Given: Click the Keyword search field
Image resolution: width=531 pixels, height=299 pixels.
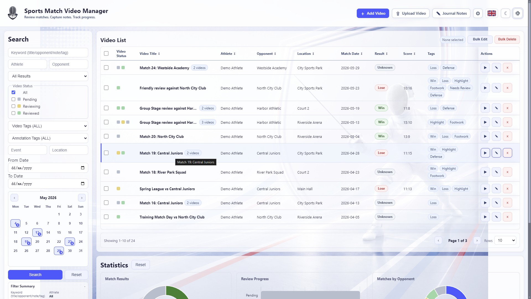Looking at the screenshot, I should tap(48, 53).
